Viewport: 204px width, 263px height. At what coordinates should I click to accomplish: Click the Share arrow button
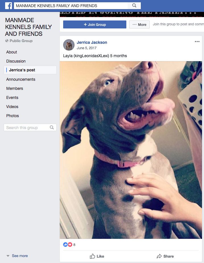[x=165, y=256]
